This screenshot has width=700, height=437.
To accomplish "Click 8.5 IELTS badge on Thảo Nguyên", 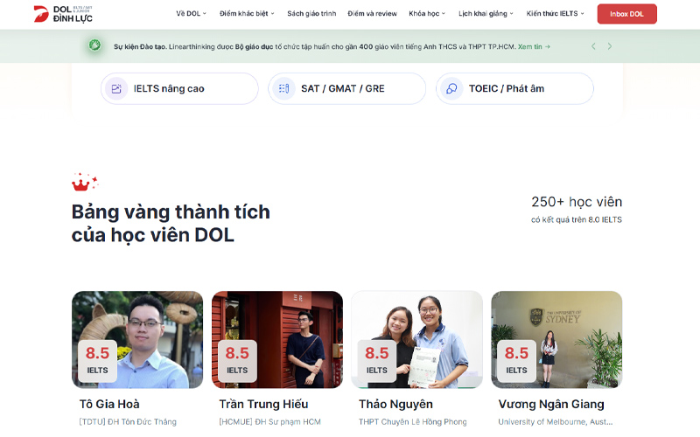I will tap(377, 361).
